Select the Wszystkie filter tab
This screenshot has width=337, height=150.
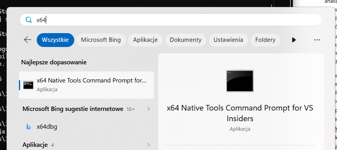tap(55, 40)
